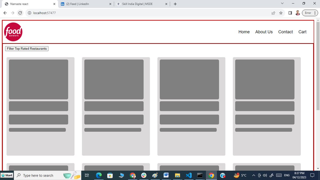
Task: Close the Skill India Digital tab
Action: tap(166, 4)
